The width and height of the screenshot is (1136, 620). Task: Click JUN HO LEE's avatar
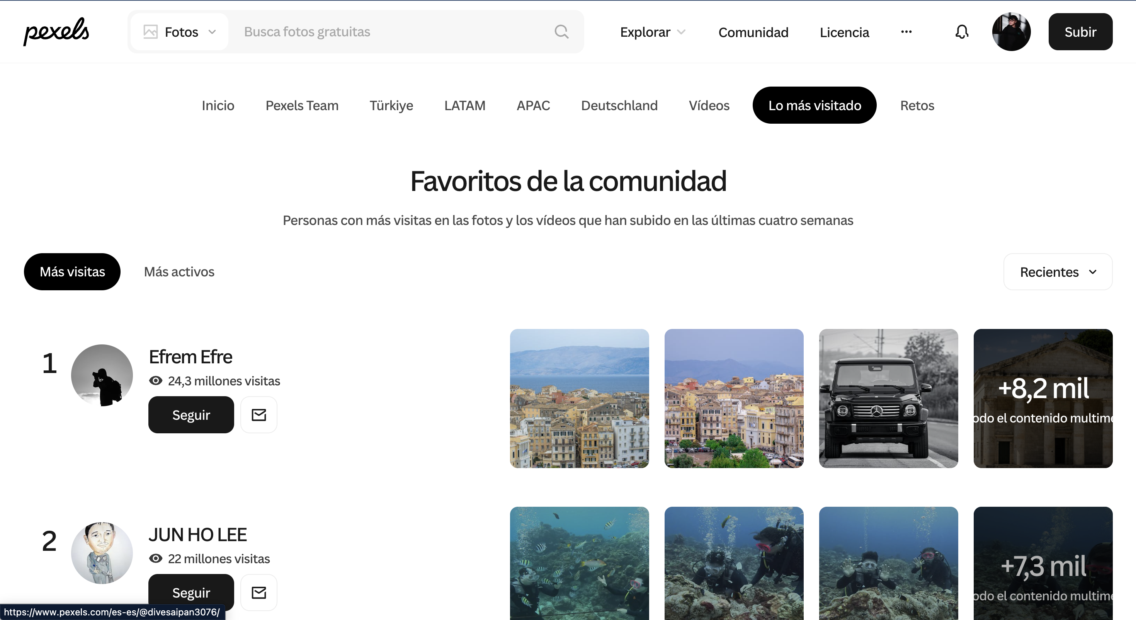click(102, 553)
